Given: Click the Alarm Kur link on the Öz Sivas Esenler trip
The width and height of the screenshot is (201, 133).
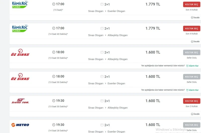Looking at the screenshot, I should coord(192,90).
